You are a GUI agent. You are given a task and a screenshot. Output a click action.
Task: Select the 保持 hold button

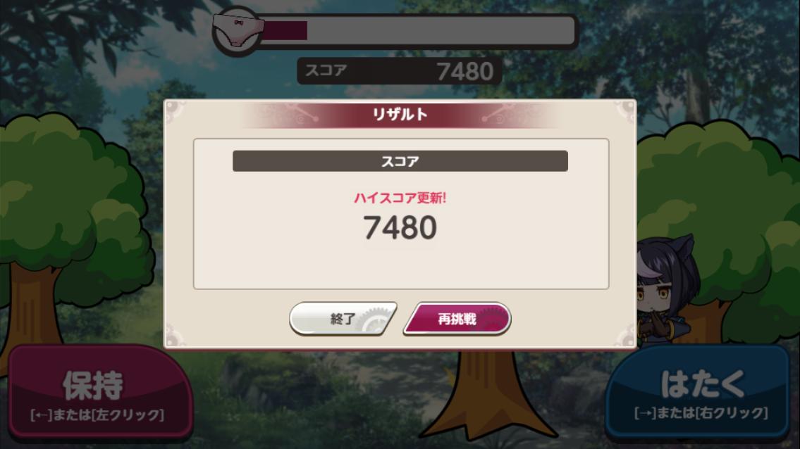point(100,392)
